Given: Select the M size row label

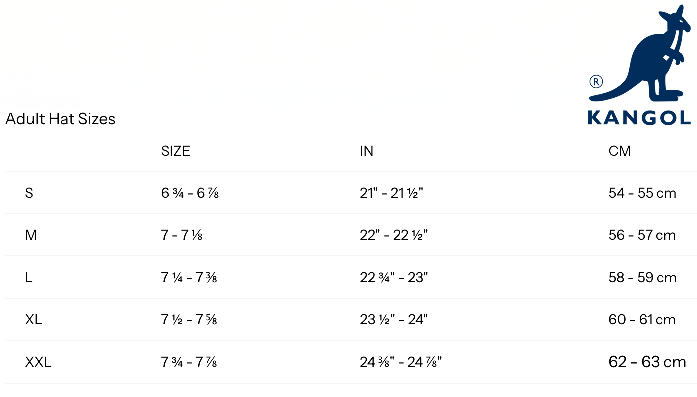Looking at the screenshot, I should 31,235.
